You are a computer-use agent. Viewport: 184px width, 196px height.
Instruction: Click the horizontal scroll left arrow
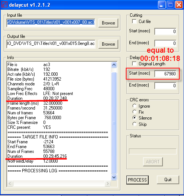click(x=10, y=183)
